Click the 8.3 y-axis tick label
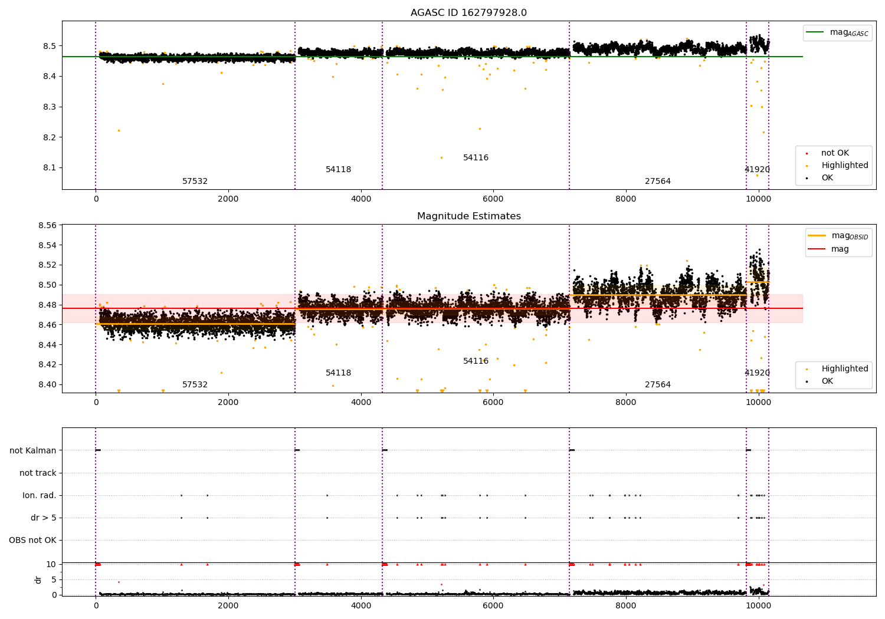This screenshot has width=885, height=619. (x=50, y=107)
